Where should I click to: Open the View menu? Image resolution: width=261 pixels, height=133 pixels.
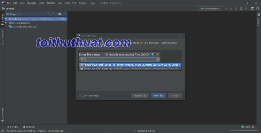[x=22, y=3]
